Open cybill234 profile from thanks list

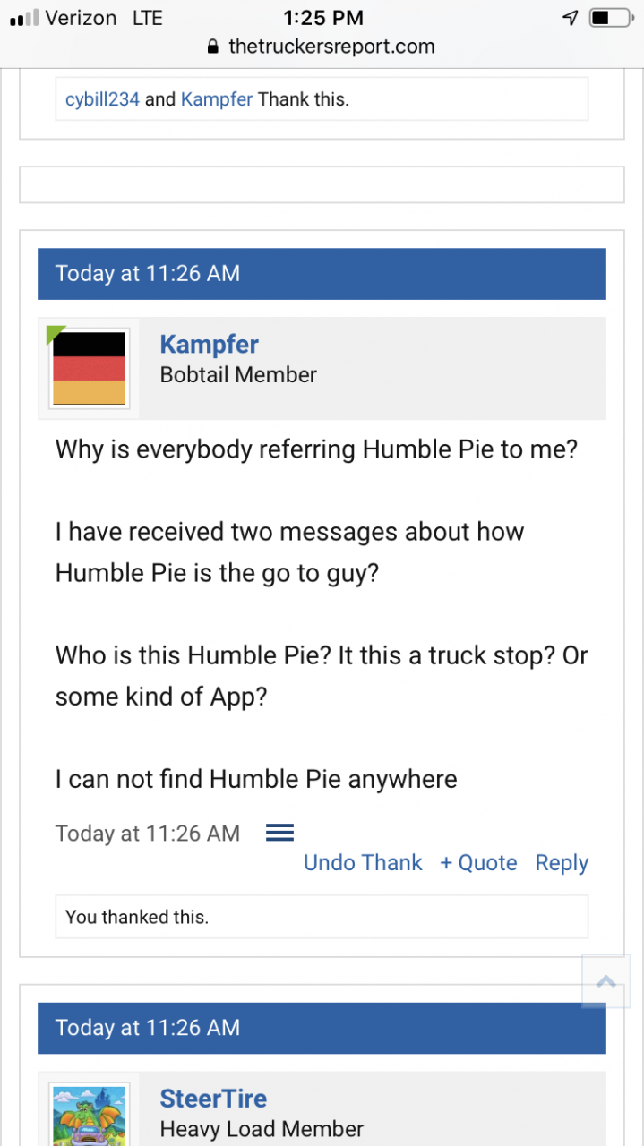[x=102, y=99]
